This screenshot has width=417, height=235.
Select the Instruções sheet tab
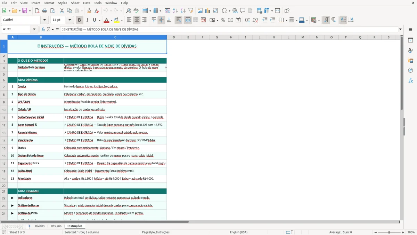75,226
